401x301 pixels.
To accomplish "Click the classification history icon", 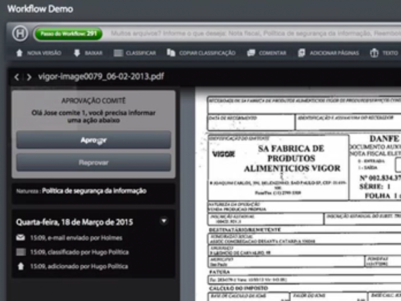I will tap(21, 252).
